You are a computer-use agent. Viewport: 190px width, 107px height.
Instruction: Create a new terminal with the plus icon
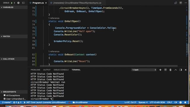pos(160,70)
